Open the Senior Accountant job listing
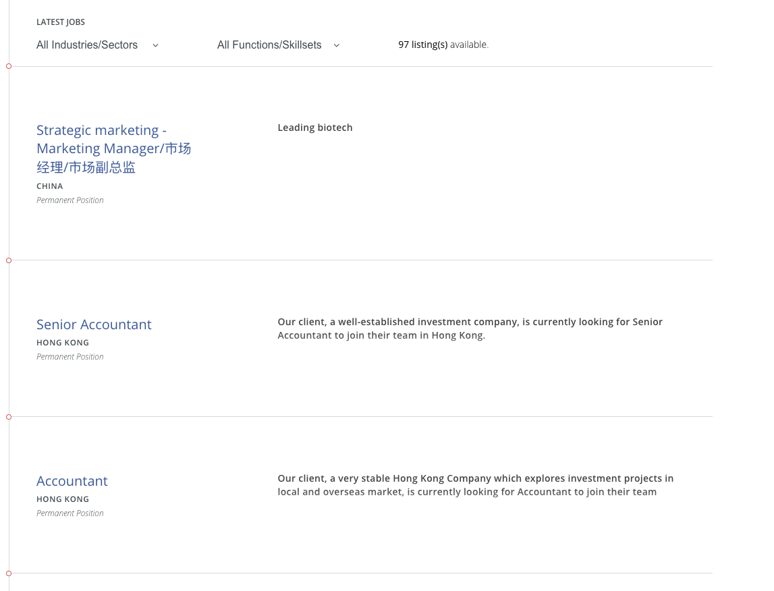This screenshot has height=591, width=774. click(x=94, y=325)
